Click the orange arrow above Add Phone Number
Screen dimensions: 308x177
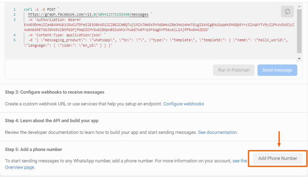[279, 139]
